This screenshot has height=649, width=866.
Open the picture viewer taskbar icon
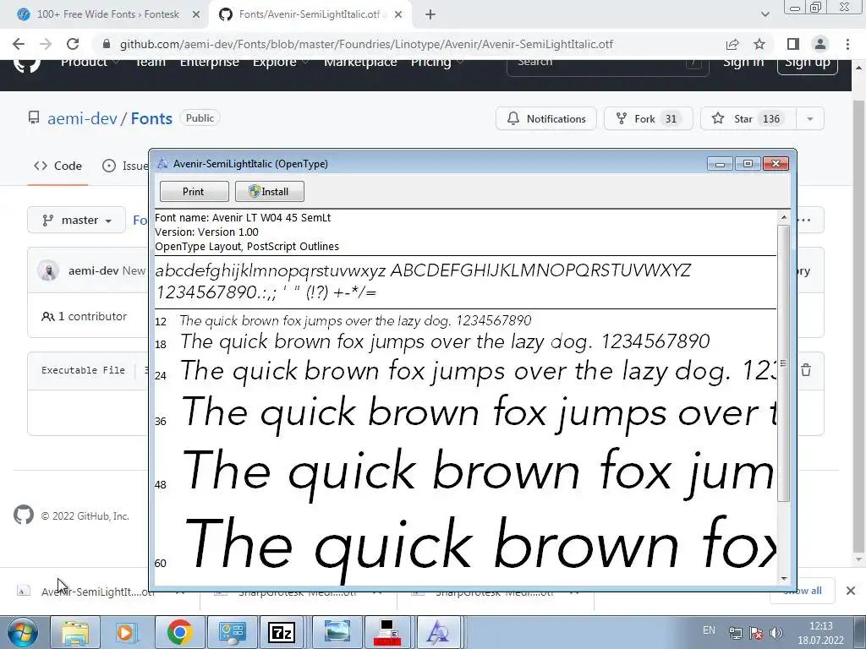(x=336, y=632)
